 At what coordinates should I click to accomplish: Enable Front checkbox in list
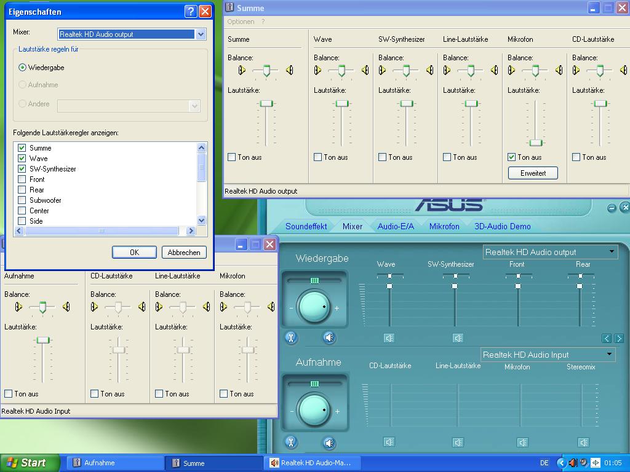click(x=22, y=179)
